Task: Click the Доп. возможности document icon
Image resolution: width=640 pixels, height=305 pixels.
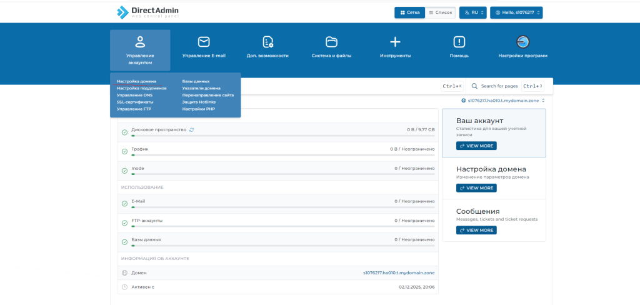Action: pyautogui.click(x=267, y=42)
